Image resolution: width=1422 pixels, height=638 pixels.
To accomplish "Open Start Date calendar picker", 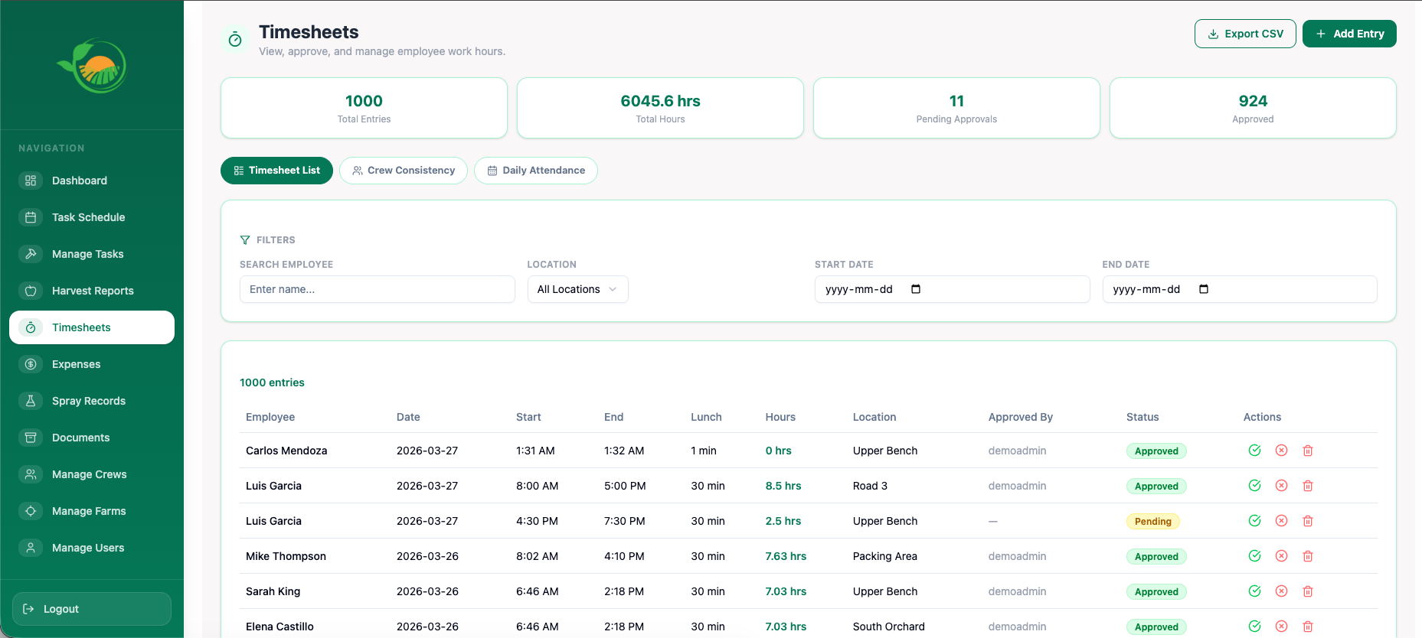I will point(916,289).
